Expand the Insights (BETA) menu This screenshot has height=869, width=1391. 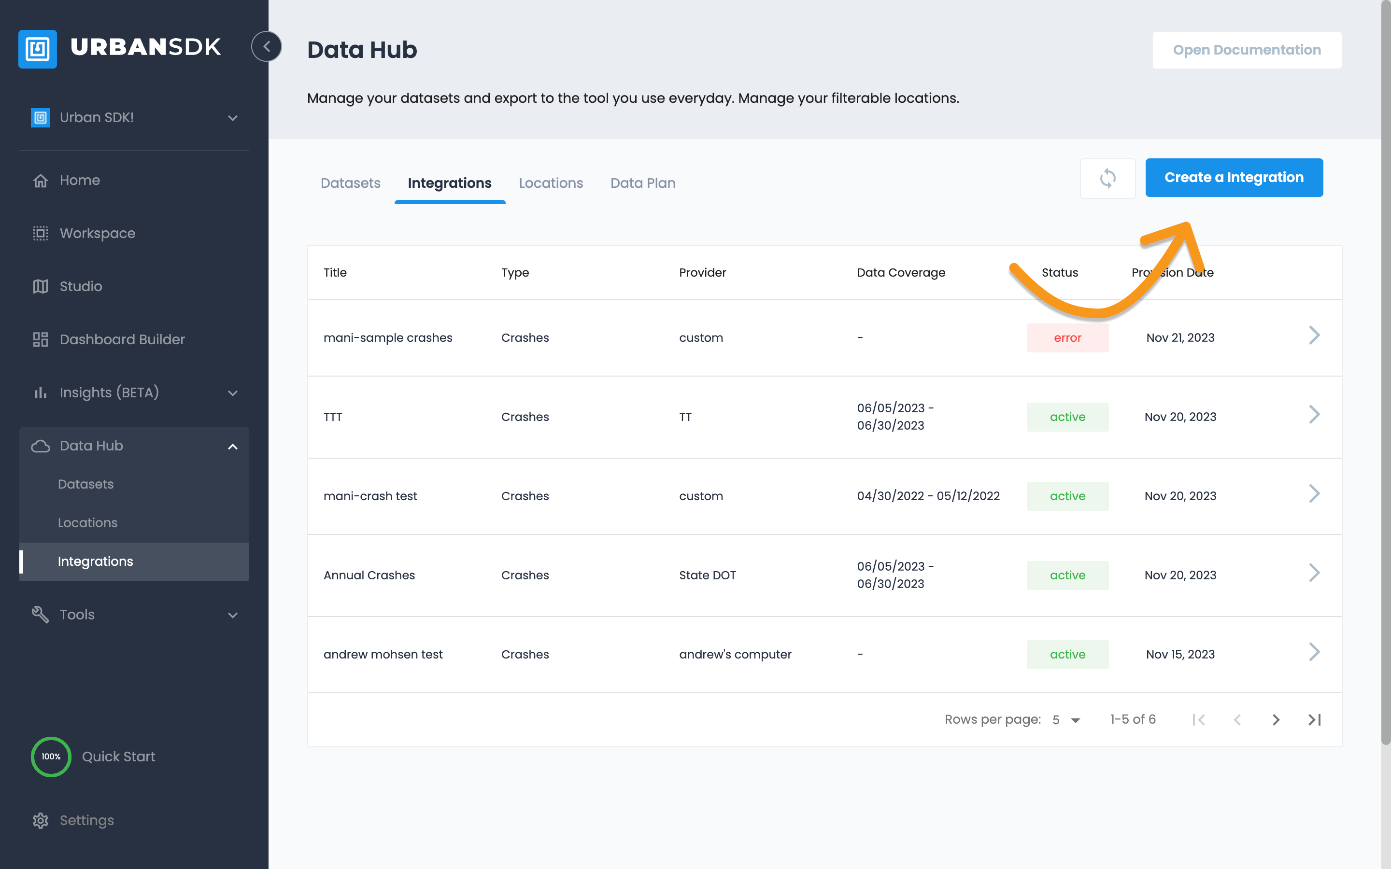[232, 393]
